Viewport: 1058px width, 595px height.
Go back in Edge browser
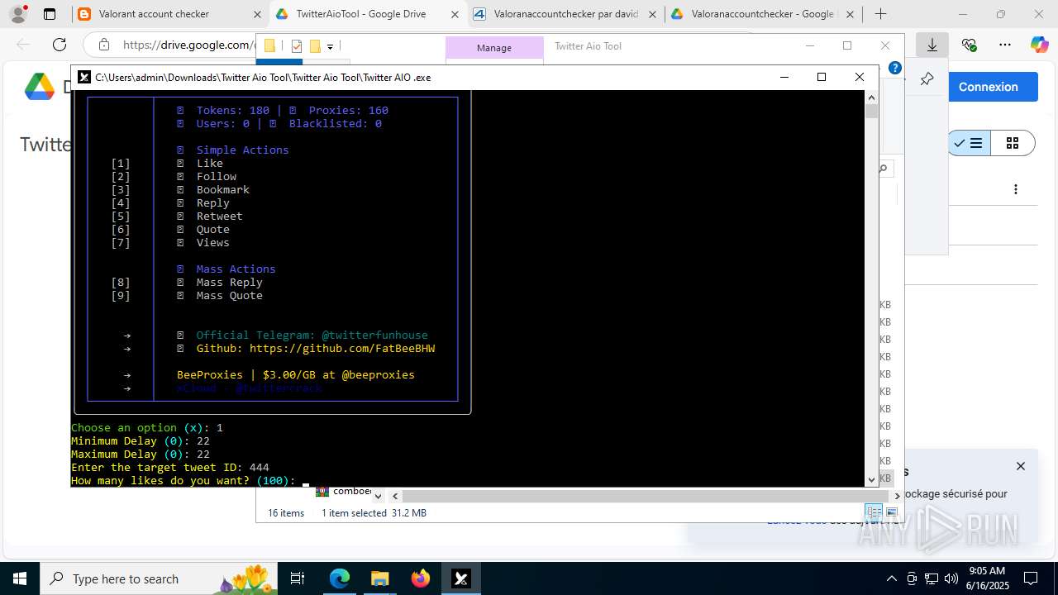(23, 45)
